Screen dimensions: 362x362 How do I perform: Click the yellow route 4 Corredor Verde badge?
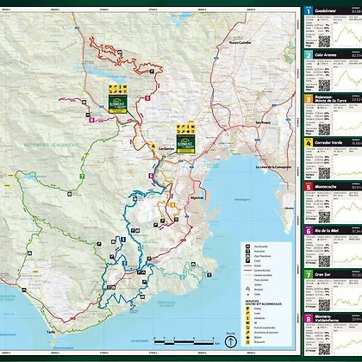point(309,143)
